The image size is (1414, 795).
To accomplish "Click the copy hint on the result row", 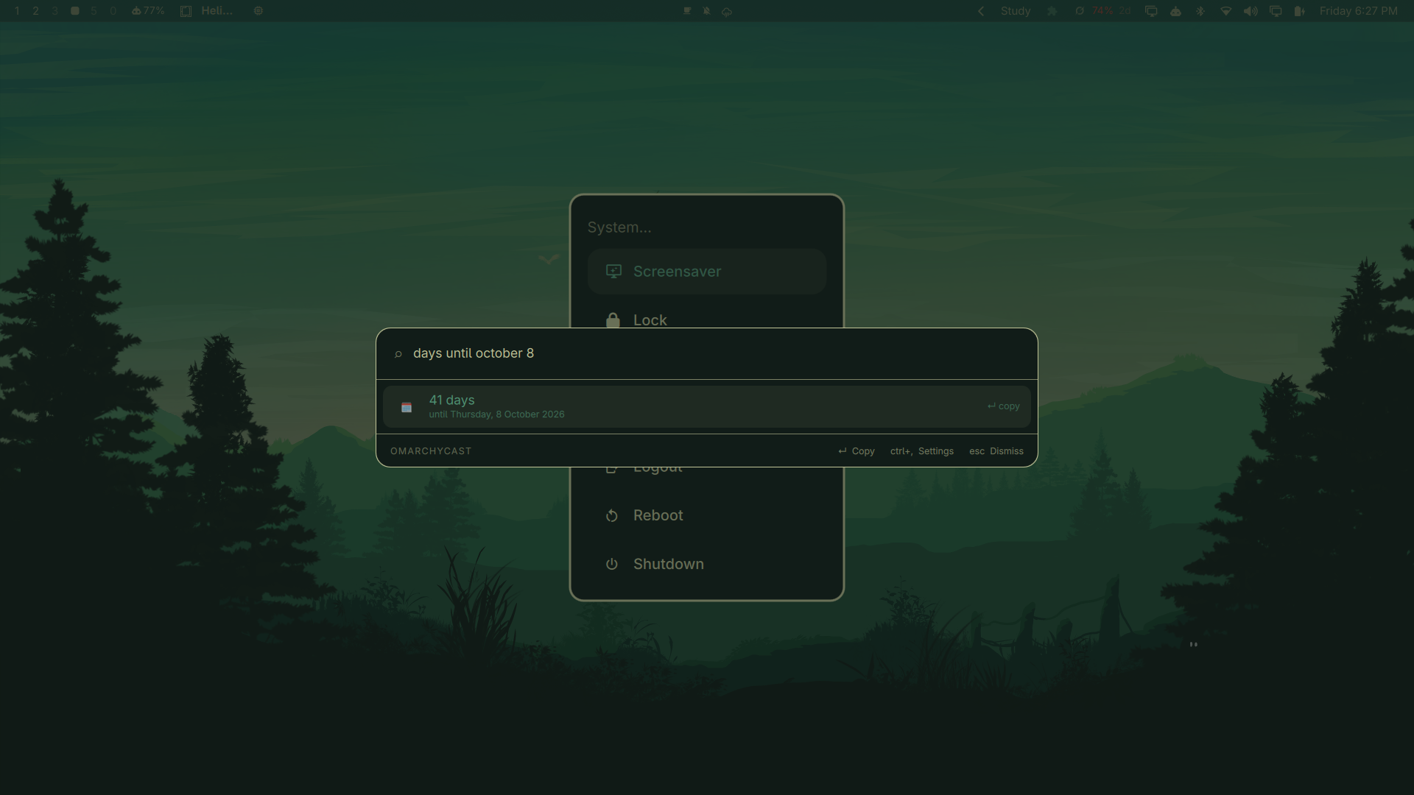I will (1004, 406).
